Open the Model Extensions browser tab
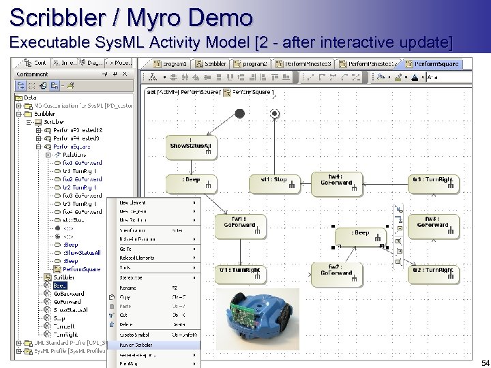Viewport: 491px width, 368px height. [x=119, y=63]
